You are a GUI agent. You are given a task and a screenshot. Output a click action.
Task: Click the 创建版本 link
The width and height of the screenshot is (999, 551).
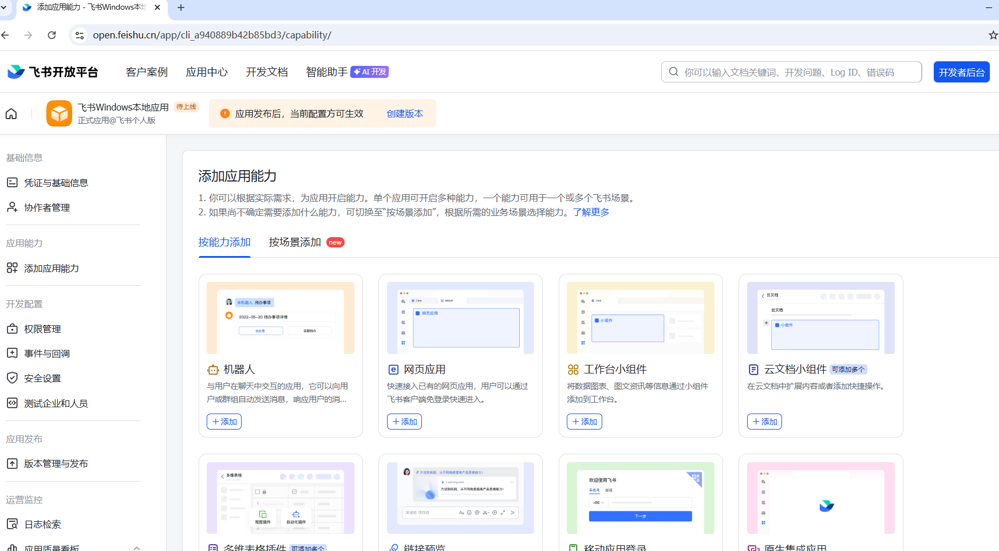(x=405, y=113)
